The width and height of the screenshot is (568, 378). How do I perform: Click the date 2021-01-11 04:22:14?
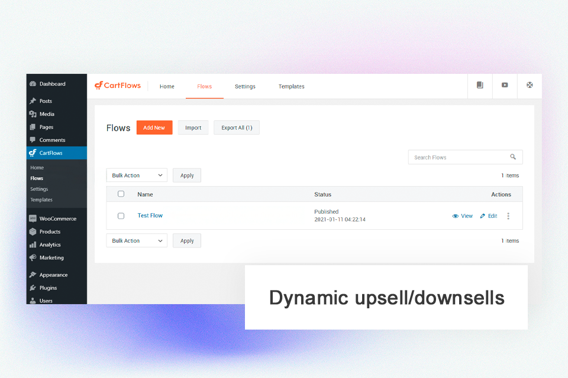click(340, 220)
